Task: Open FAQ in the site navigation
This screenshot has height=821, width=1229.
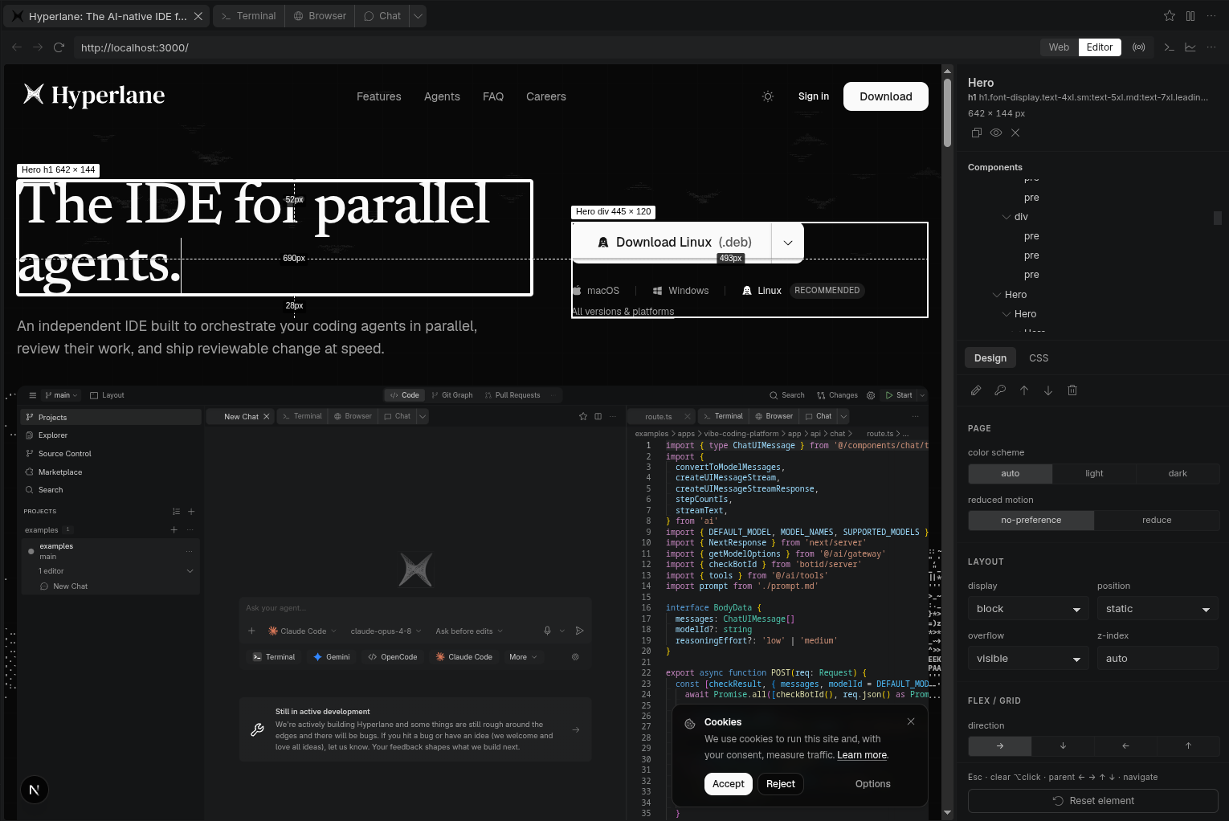Action: 493,96
